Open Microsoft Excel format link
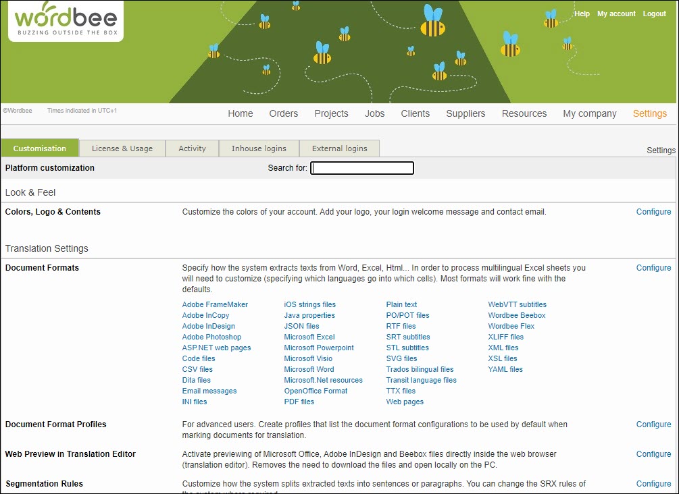Screen dimensions: 679x494 [x=309, y=337]
